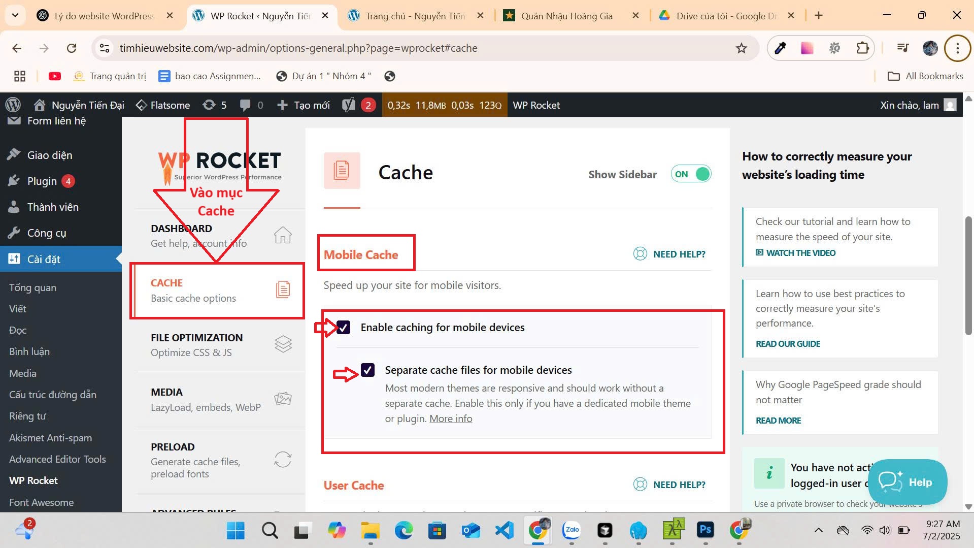Open Zalo from the taskbar
The image size is (974, 548).
click(x=572, y=531)
